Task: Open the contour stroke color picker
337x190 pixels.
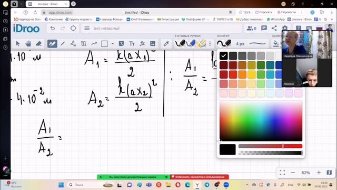Action: [x=224, y=43]
